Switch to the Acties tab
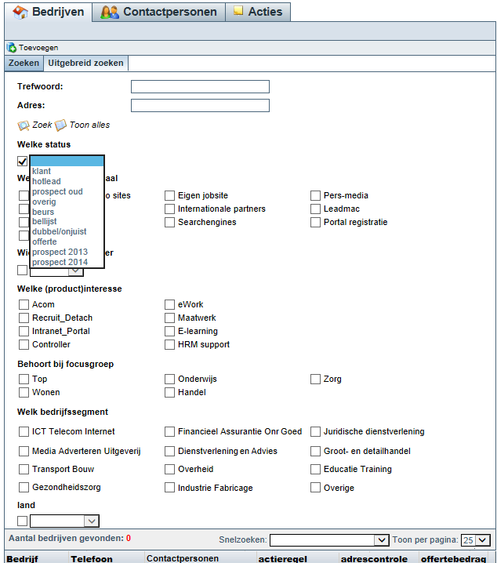The width and height of the screenshot is (497, 563). click(258, 13)
